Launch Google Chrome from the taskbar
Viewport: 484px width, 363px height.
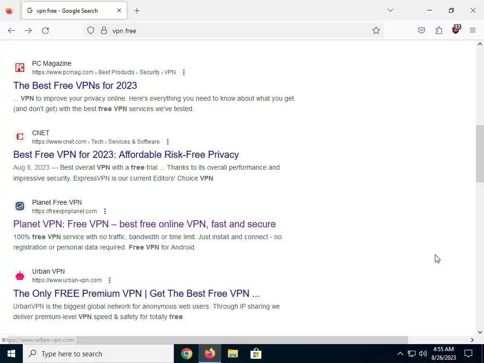pyautogui.click(x=186, y=354)
